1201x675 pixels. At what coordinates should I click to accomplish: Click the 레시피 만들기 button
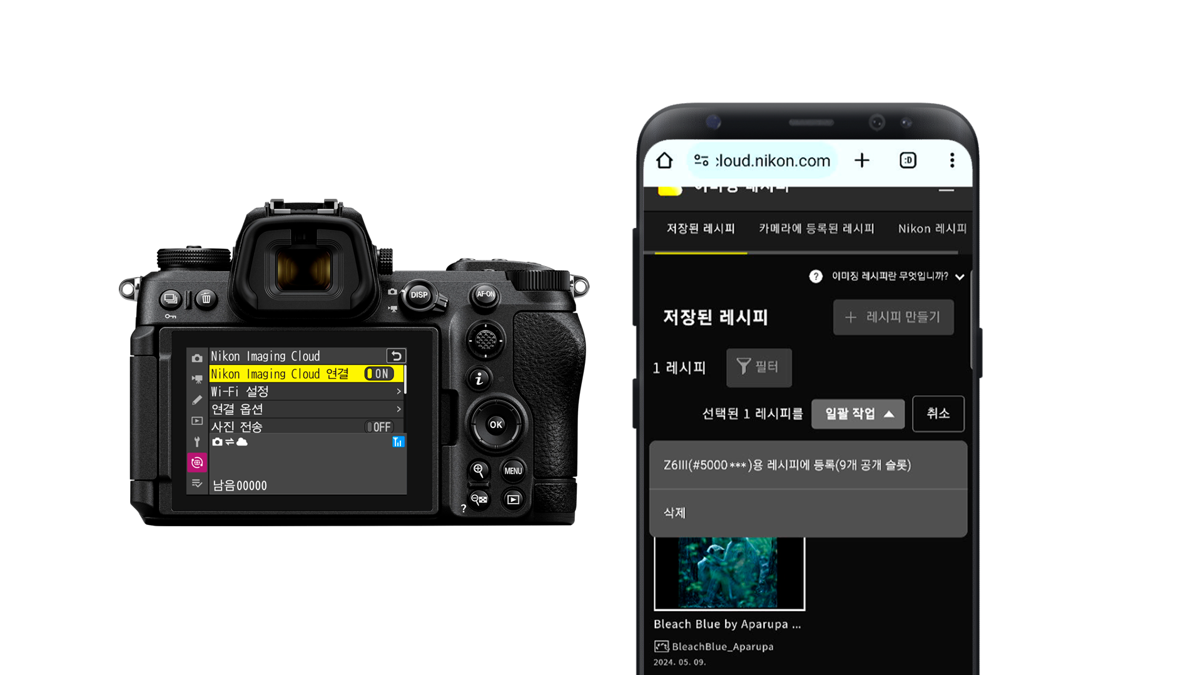pyautogui.click(x=893, y=317)
